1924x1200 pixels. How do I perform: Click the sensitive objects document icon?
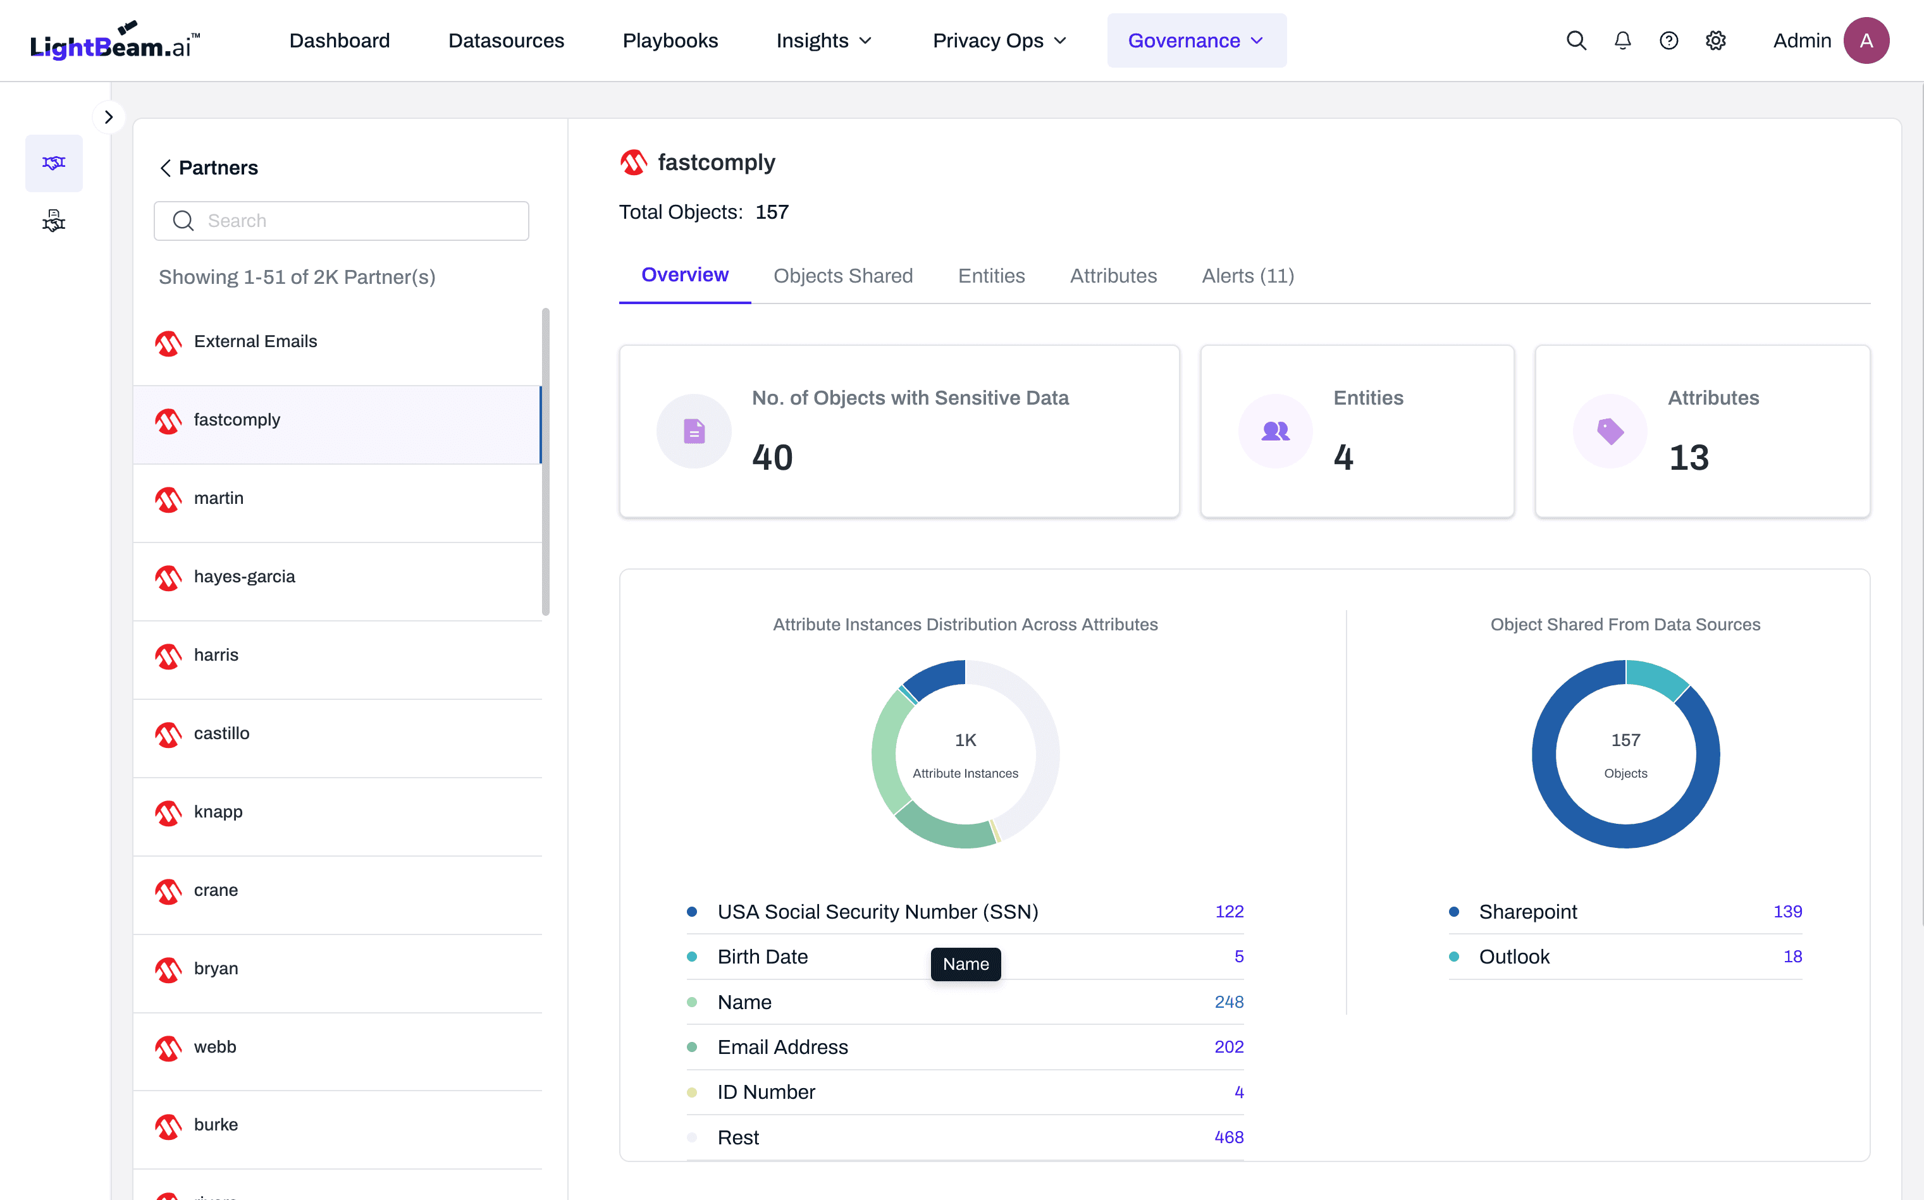point(694,431)
